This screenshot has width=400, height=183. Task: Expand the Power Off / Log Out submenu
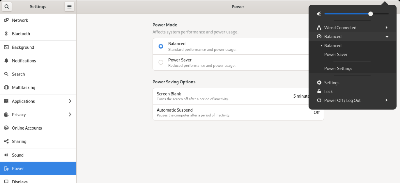(x=386, y=100)
